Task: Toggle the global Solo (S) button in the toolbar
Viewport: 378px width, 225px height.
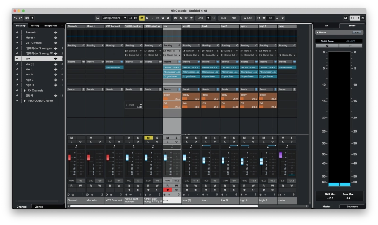Action: (x=147, y=18)
